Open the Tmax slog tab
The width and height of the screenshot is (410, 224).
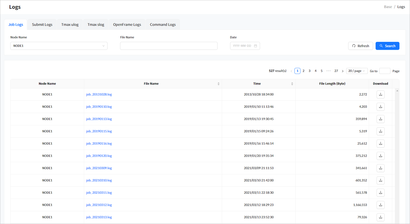click(x=96, y=25)
